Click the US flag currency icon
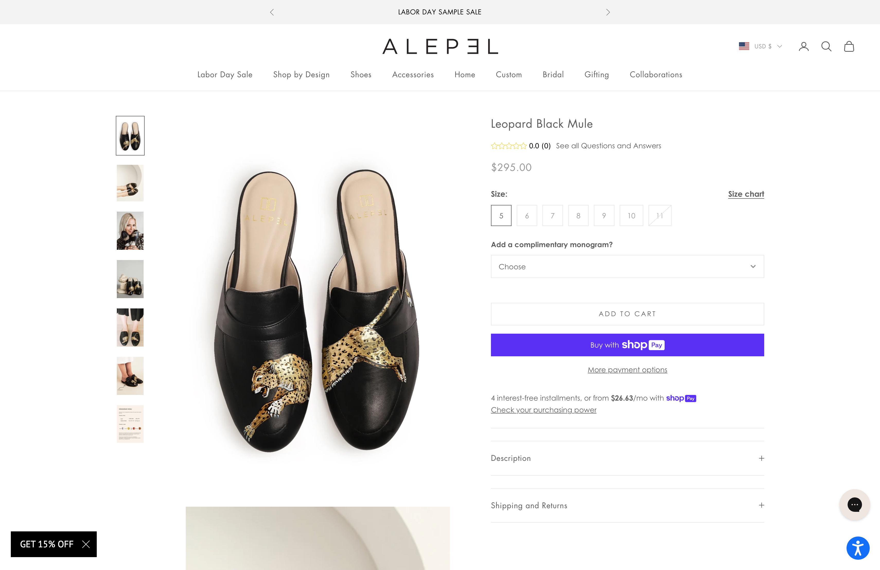Viewport: 880px width, 570px height. click(744, 46)
